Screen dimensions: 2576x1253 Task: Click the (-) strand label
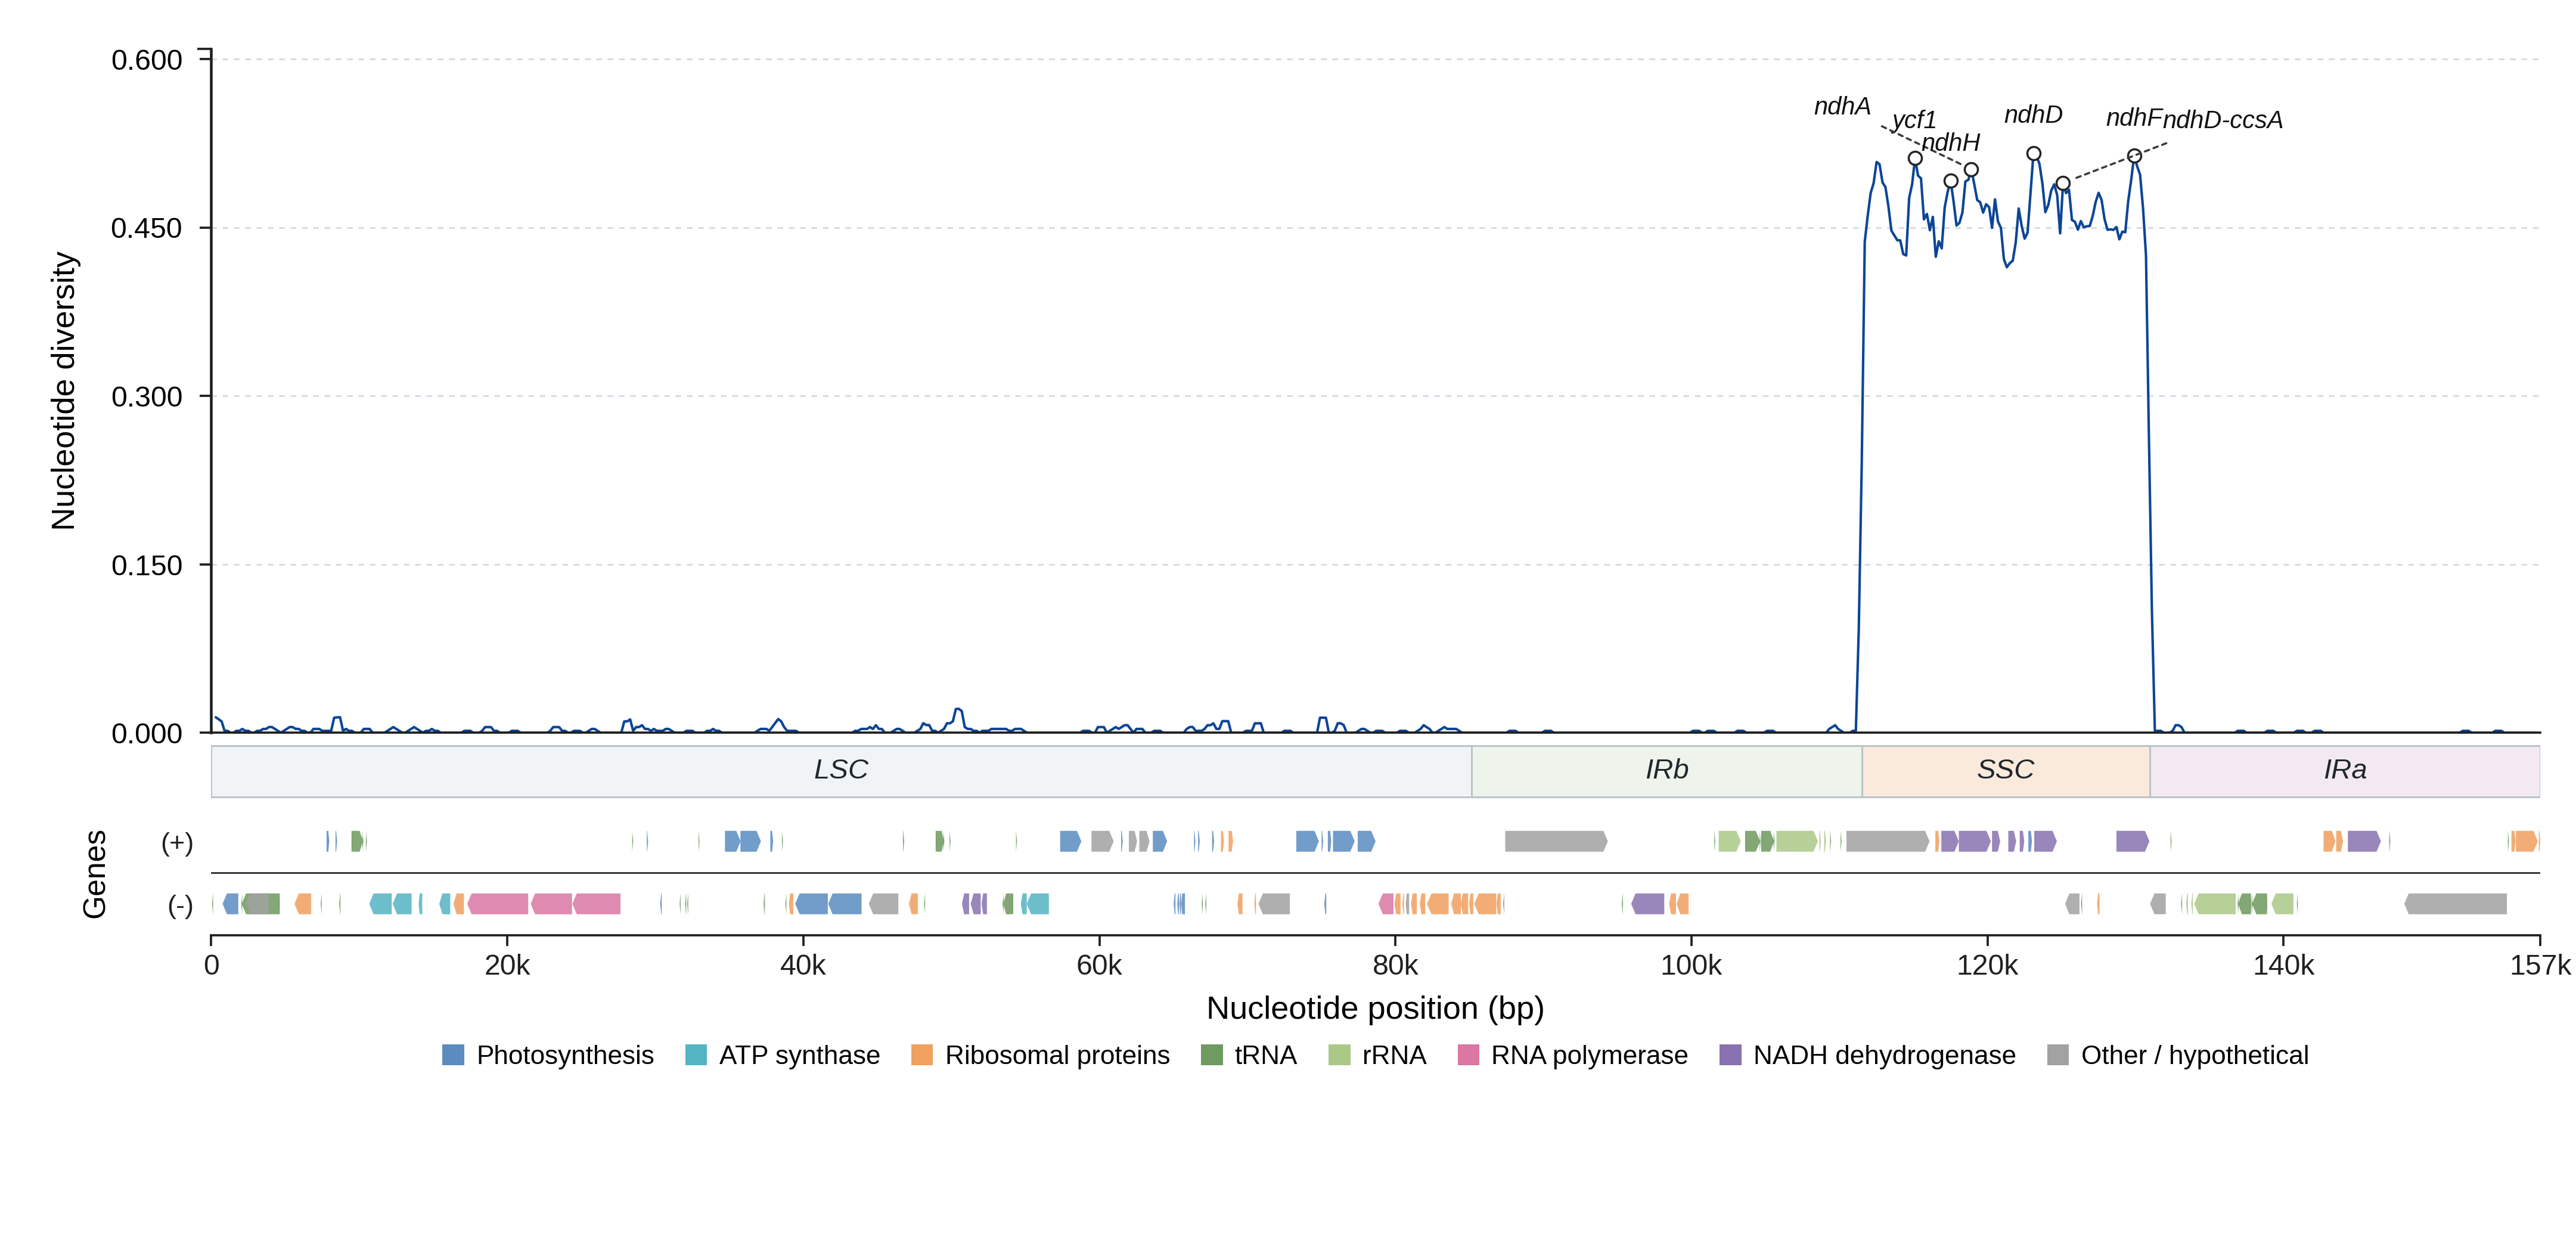(x=180, y=905)
